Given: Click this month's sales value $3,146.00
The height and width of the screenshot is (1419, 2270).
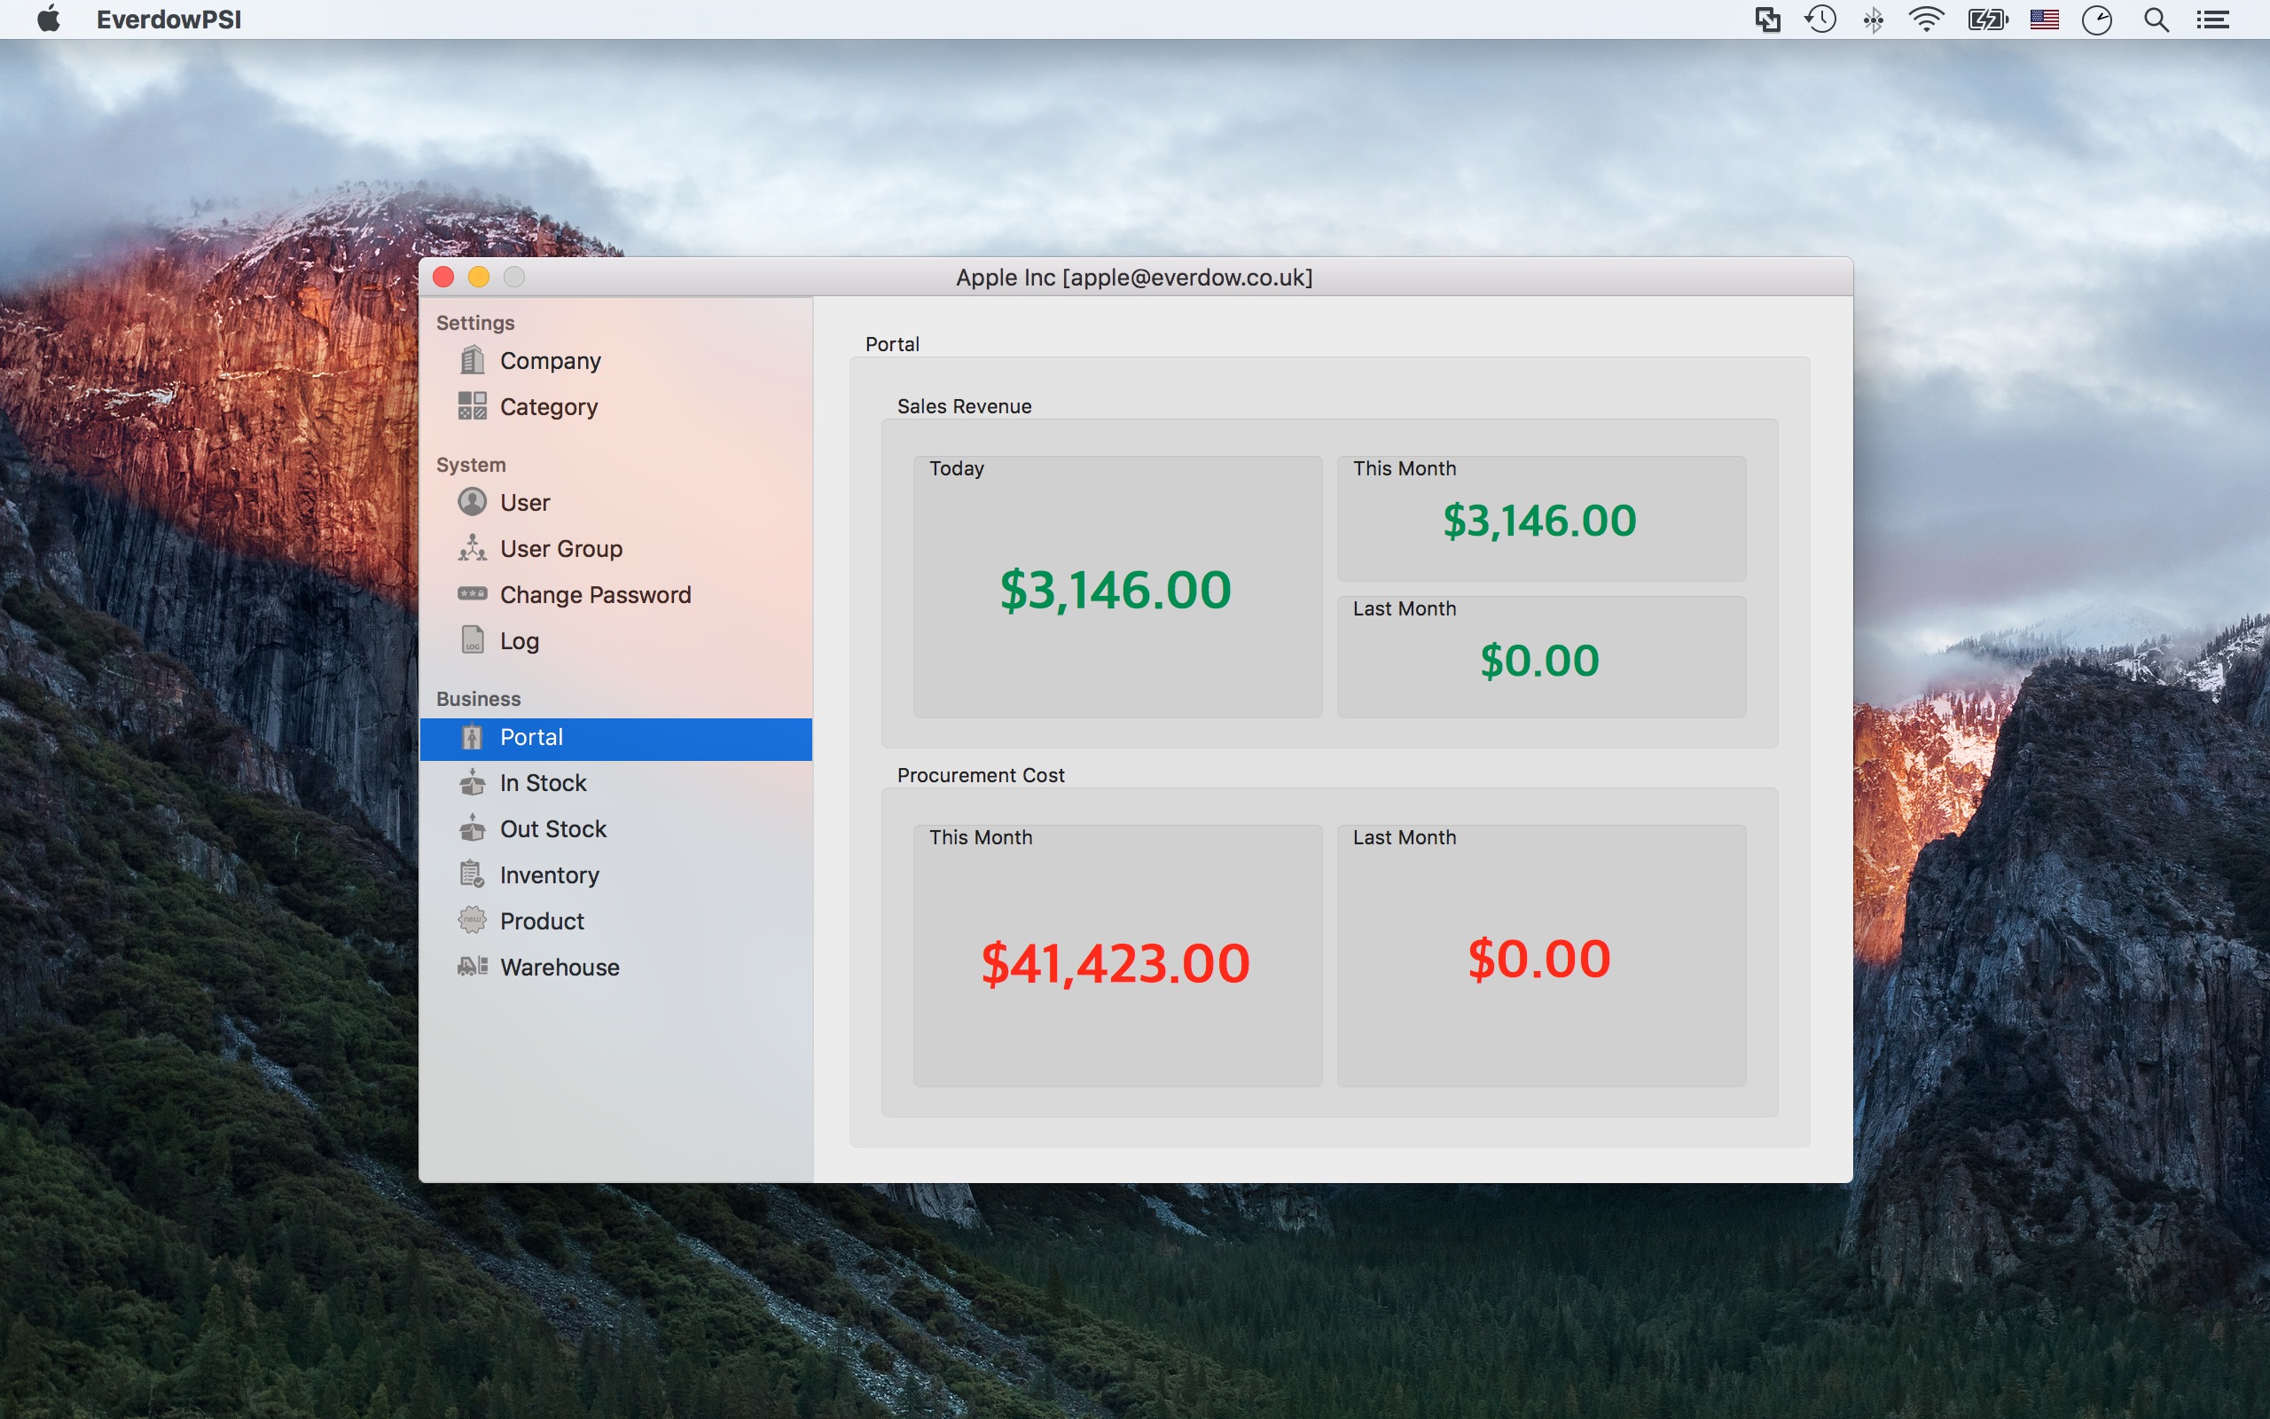Looking at the screenshot, I should click(1539, 521).
